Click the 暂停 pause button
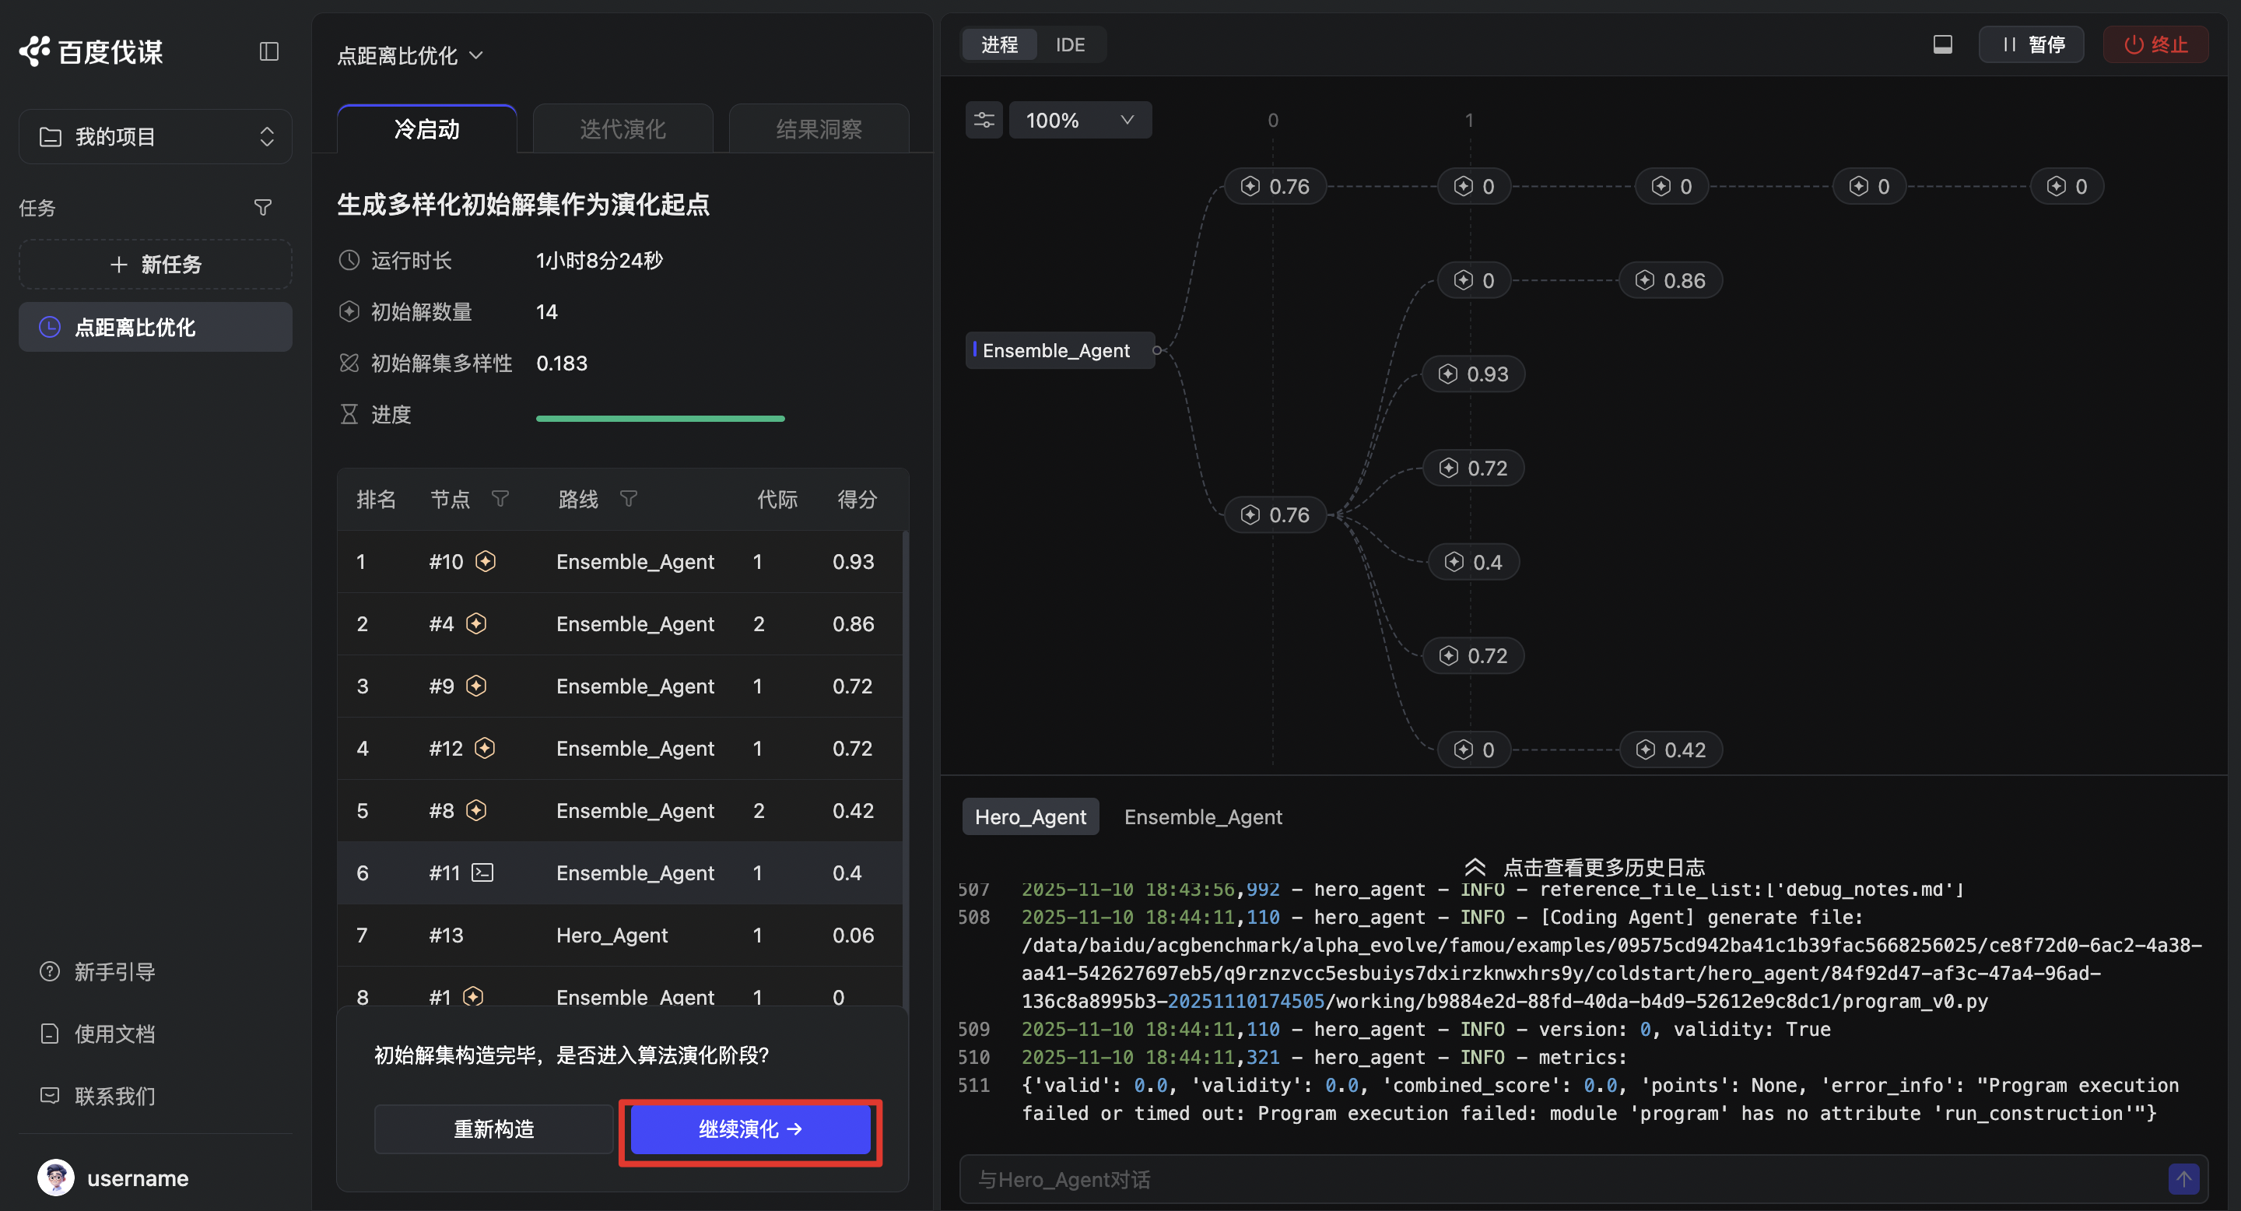 tap(2032, 44)
